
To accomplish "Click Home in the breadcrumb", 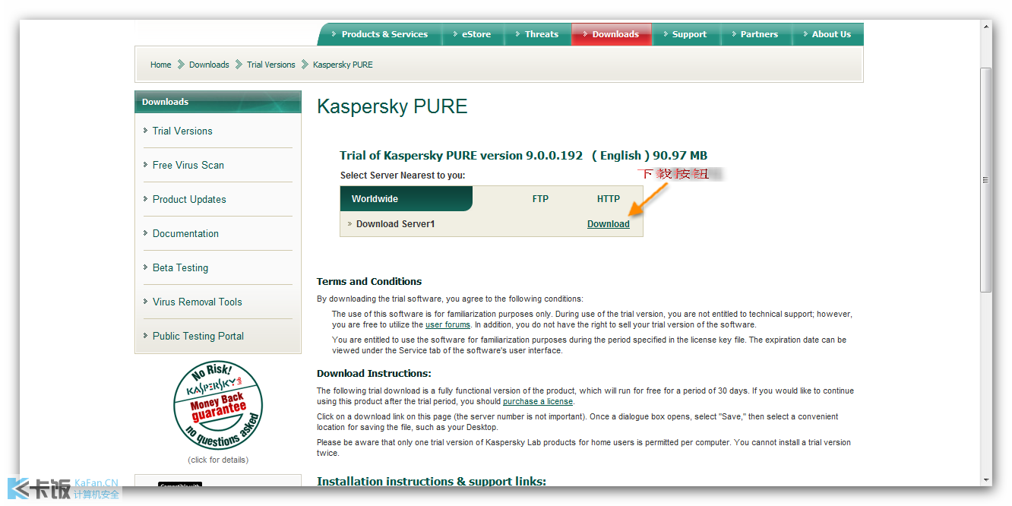I will [161, 65].
